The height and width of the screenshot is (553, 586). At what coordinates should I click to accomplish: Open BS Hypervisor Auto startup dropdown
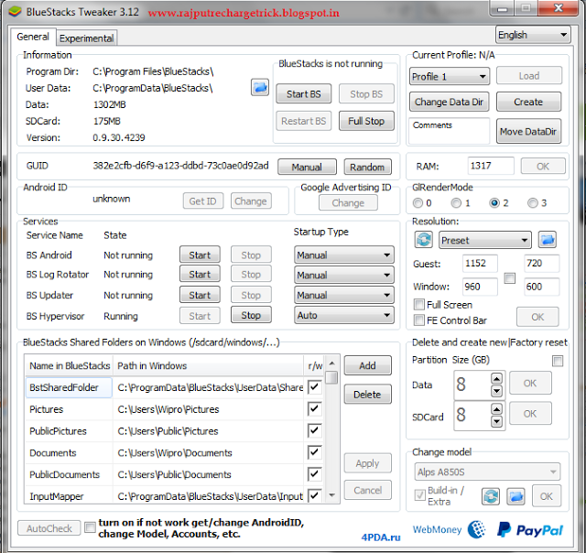(344, 315)
